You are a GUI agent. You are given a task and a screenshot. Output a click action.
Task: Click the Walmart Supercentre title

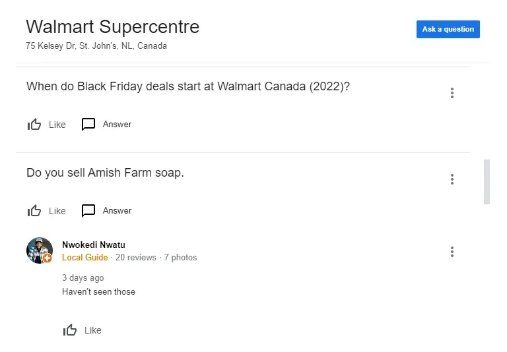[112, 27]
